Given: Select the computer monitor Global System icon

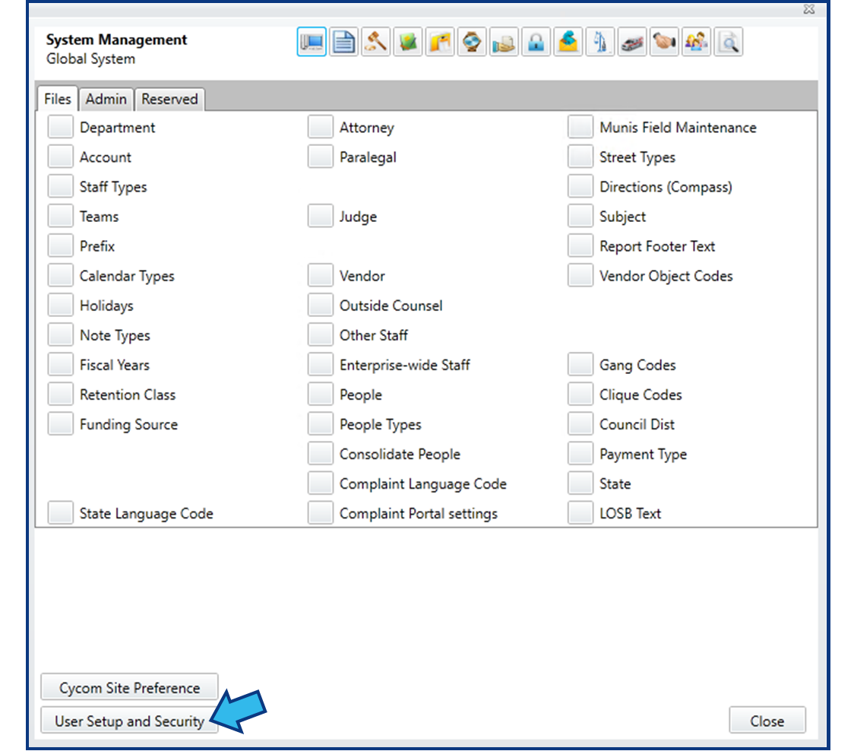Looking at the screenshot, I should 312,42.
